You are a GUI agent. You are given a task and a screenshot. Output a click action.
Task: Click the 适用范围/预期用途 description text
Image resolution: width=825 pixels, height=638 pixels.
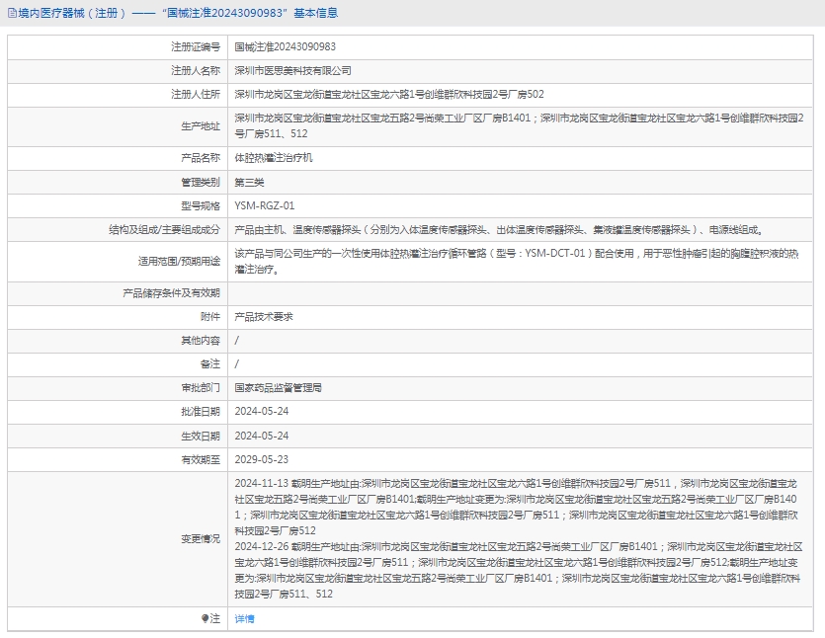tap(514, 261)
